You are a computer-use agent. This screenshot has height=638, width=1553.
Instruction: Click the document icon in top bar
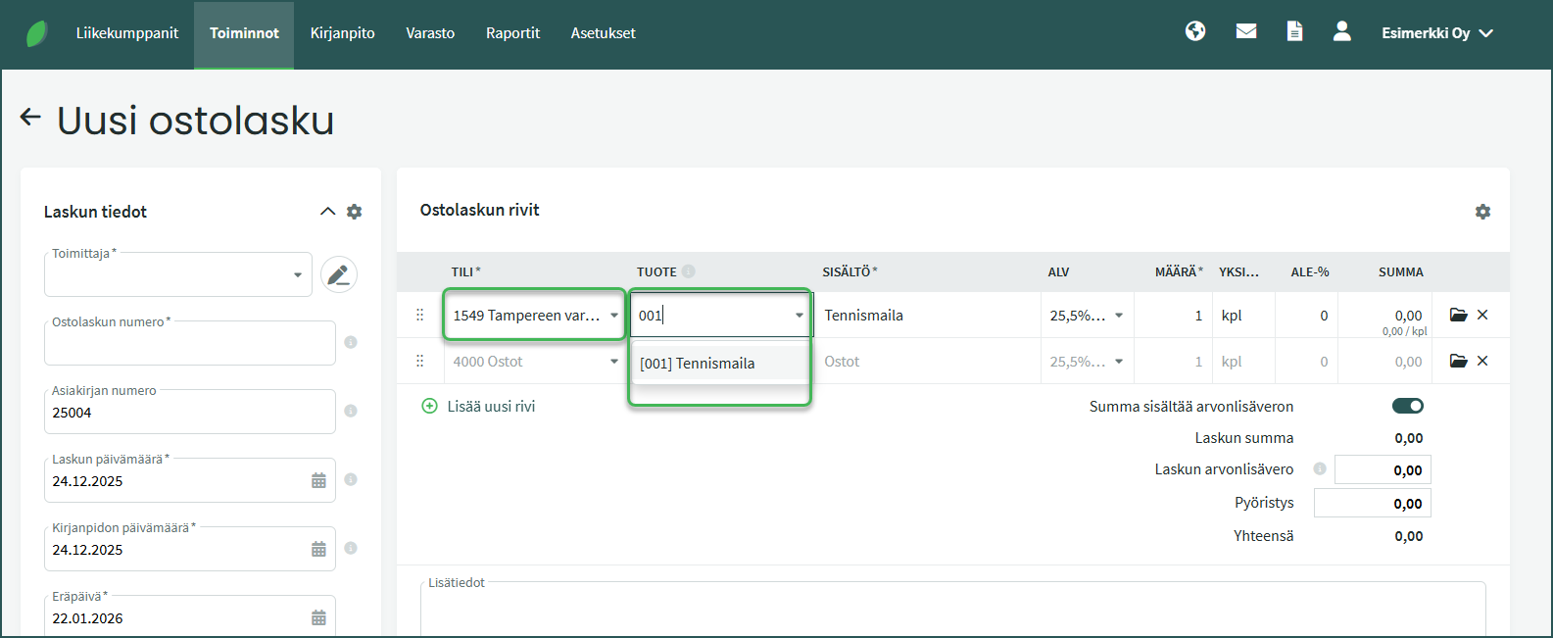pos(1294,31)
